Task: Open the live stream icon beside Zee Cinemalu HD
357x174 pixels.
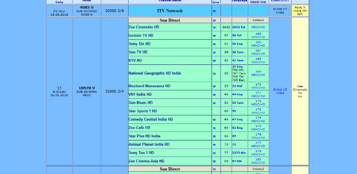Action: (x=214, y=27)
